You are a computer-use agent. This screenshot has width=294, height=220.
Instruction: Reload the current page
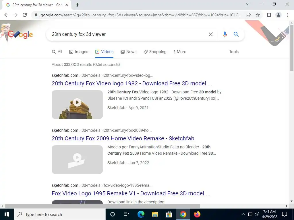click(x=25, y=15)
